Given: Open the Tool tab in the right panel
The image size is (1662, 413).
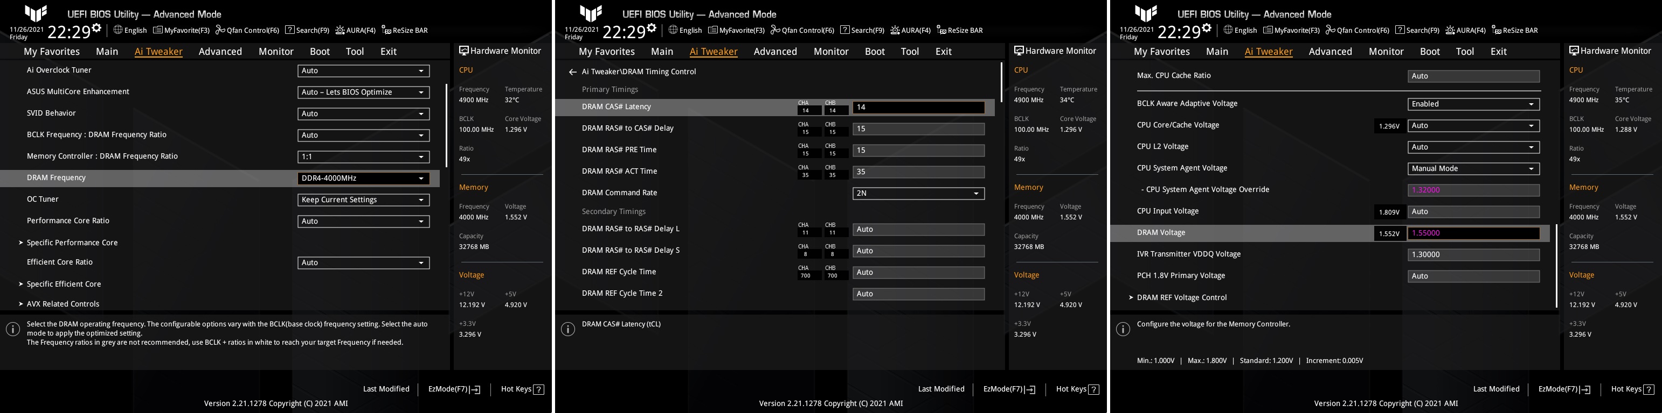Looking at the screenshot, I should coord(1465,52).
